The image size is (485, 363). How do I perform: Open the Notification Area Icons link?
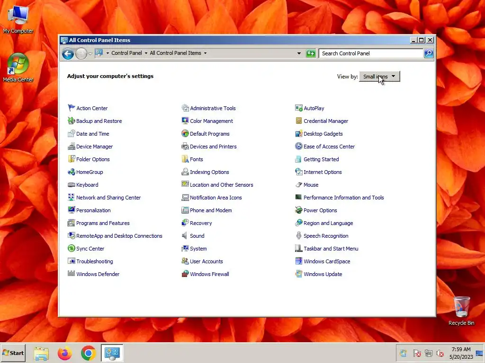216,198
